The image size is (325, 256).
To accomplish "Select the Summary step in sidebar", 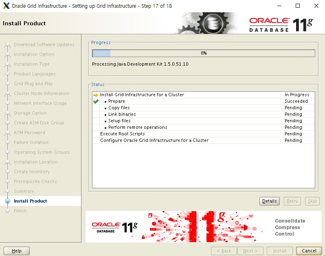I will coord(24,191).
